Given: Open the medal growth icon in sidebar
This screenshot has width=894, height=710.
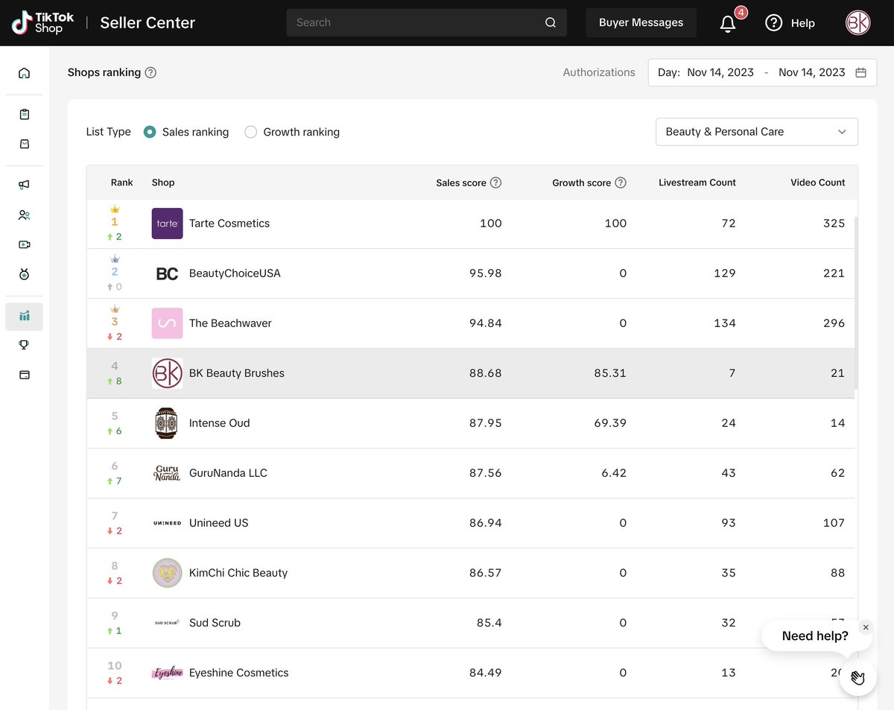Looking at the screenshot, I should tap(24, 275).
